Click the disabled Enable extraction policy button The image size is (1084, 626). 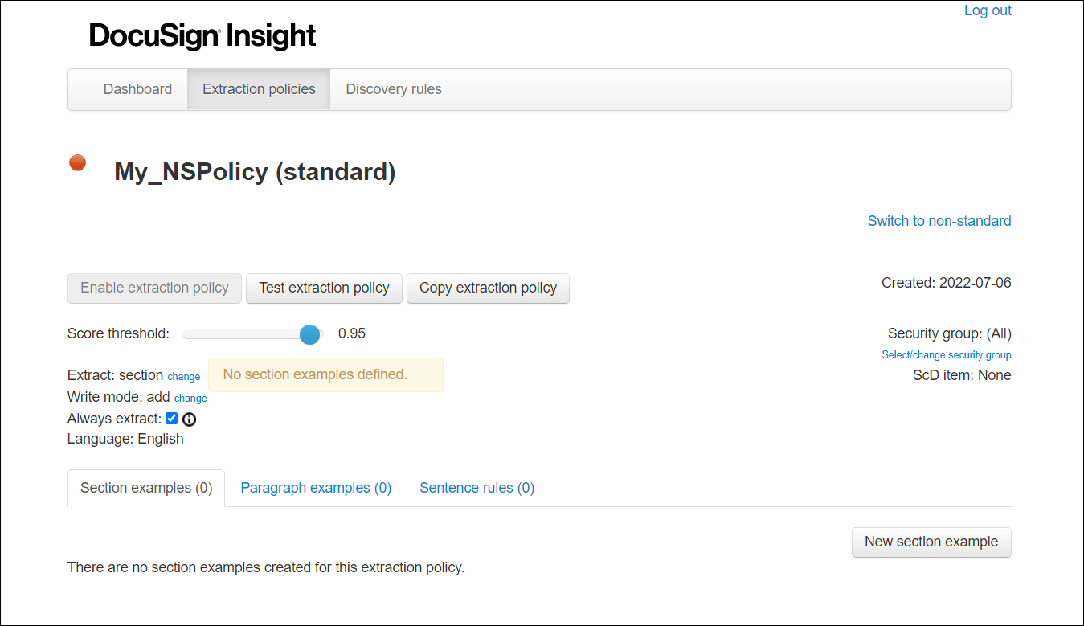tap(154, 288)
